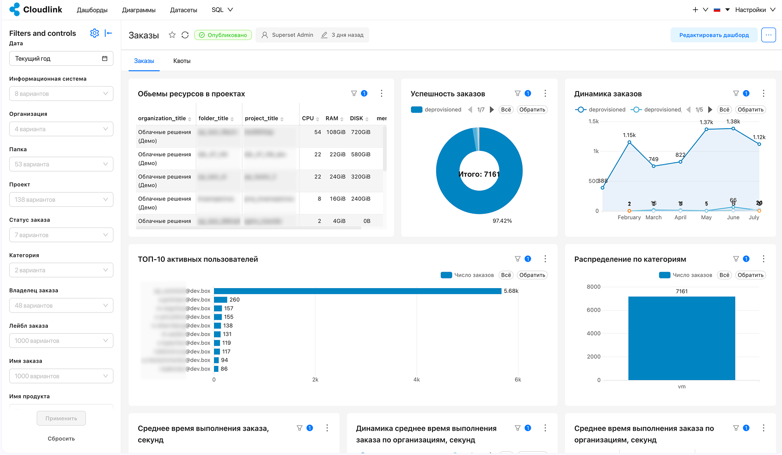Image resolution: width=782 pixels, height=455 pixels.
Task: Toggle deprovisioned legend in Успешность заказов
Action: 436,109
